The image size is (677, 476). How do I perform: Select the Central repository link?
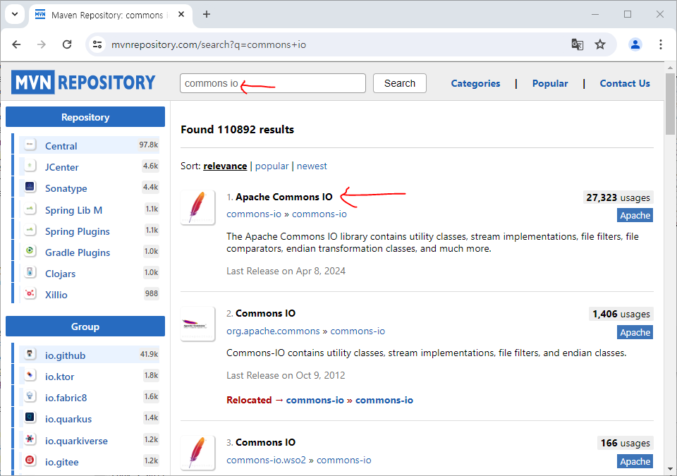[x=61, y=146]
